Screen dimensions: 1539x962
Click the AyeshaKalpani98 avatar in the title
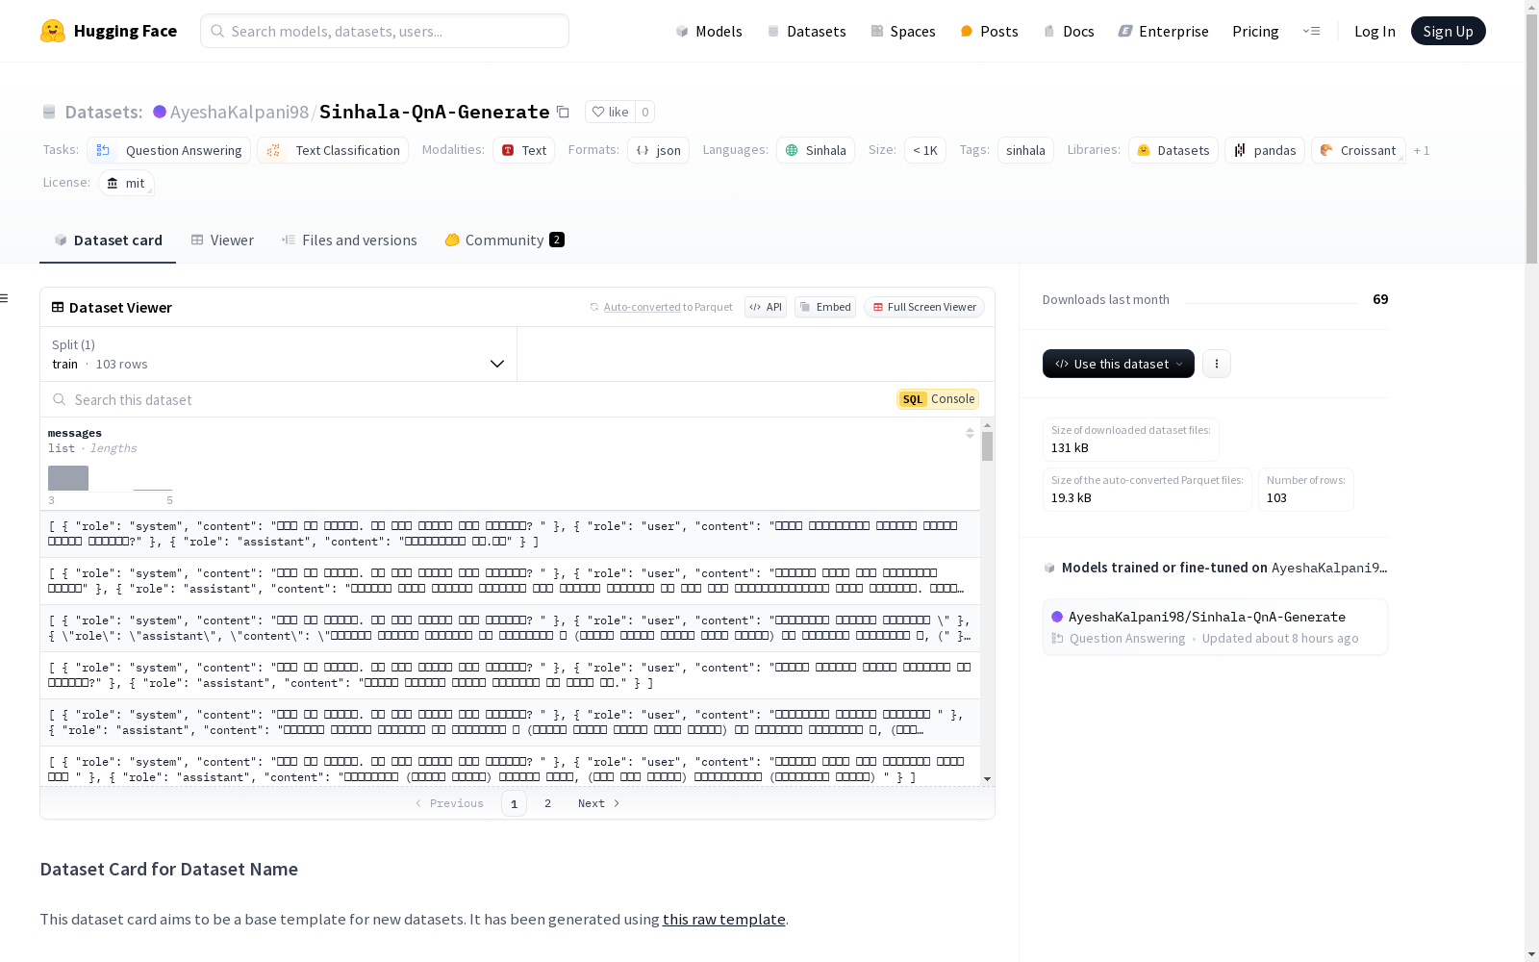point(160,112)
